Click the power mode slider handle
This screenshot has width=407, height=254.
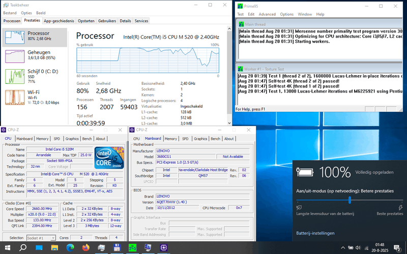pyautogui.click(x=350, y=200)
